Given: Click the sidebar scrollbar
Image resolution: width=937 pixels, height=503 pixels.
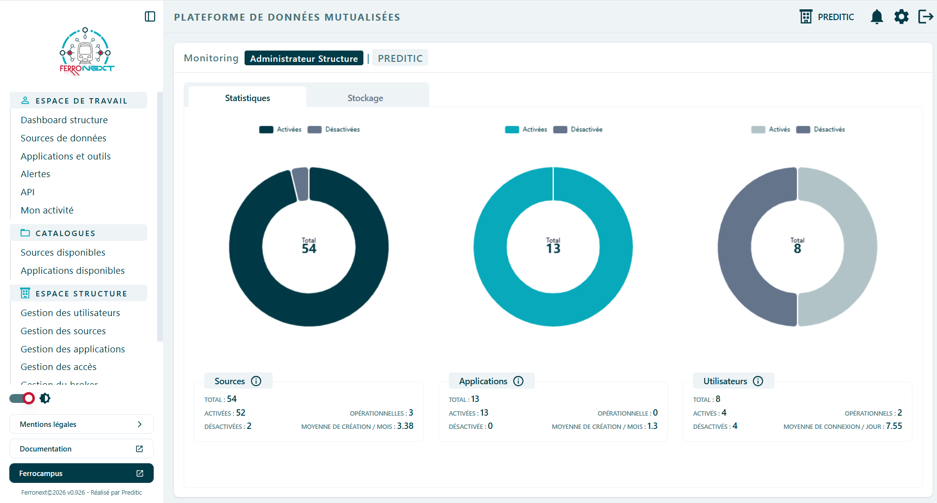Looking at the screenshot, I should [160, 216].
